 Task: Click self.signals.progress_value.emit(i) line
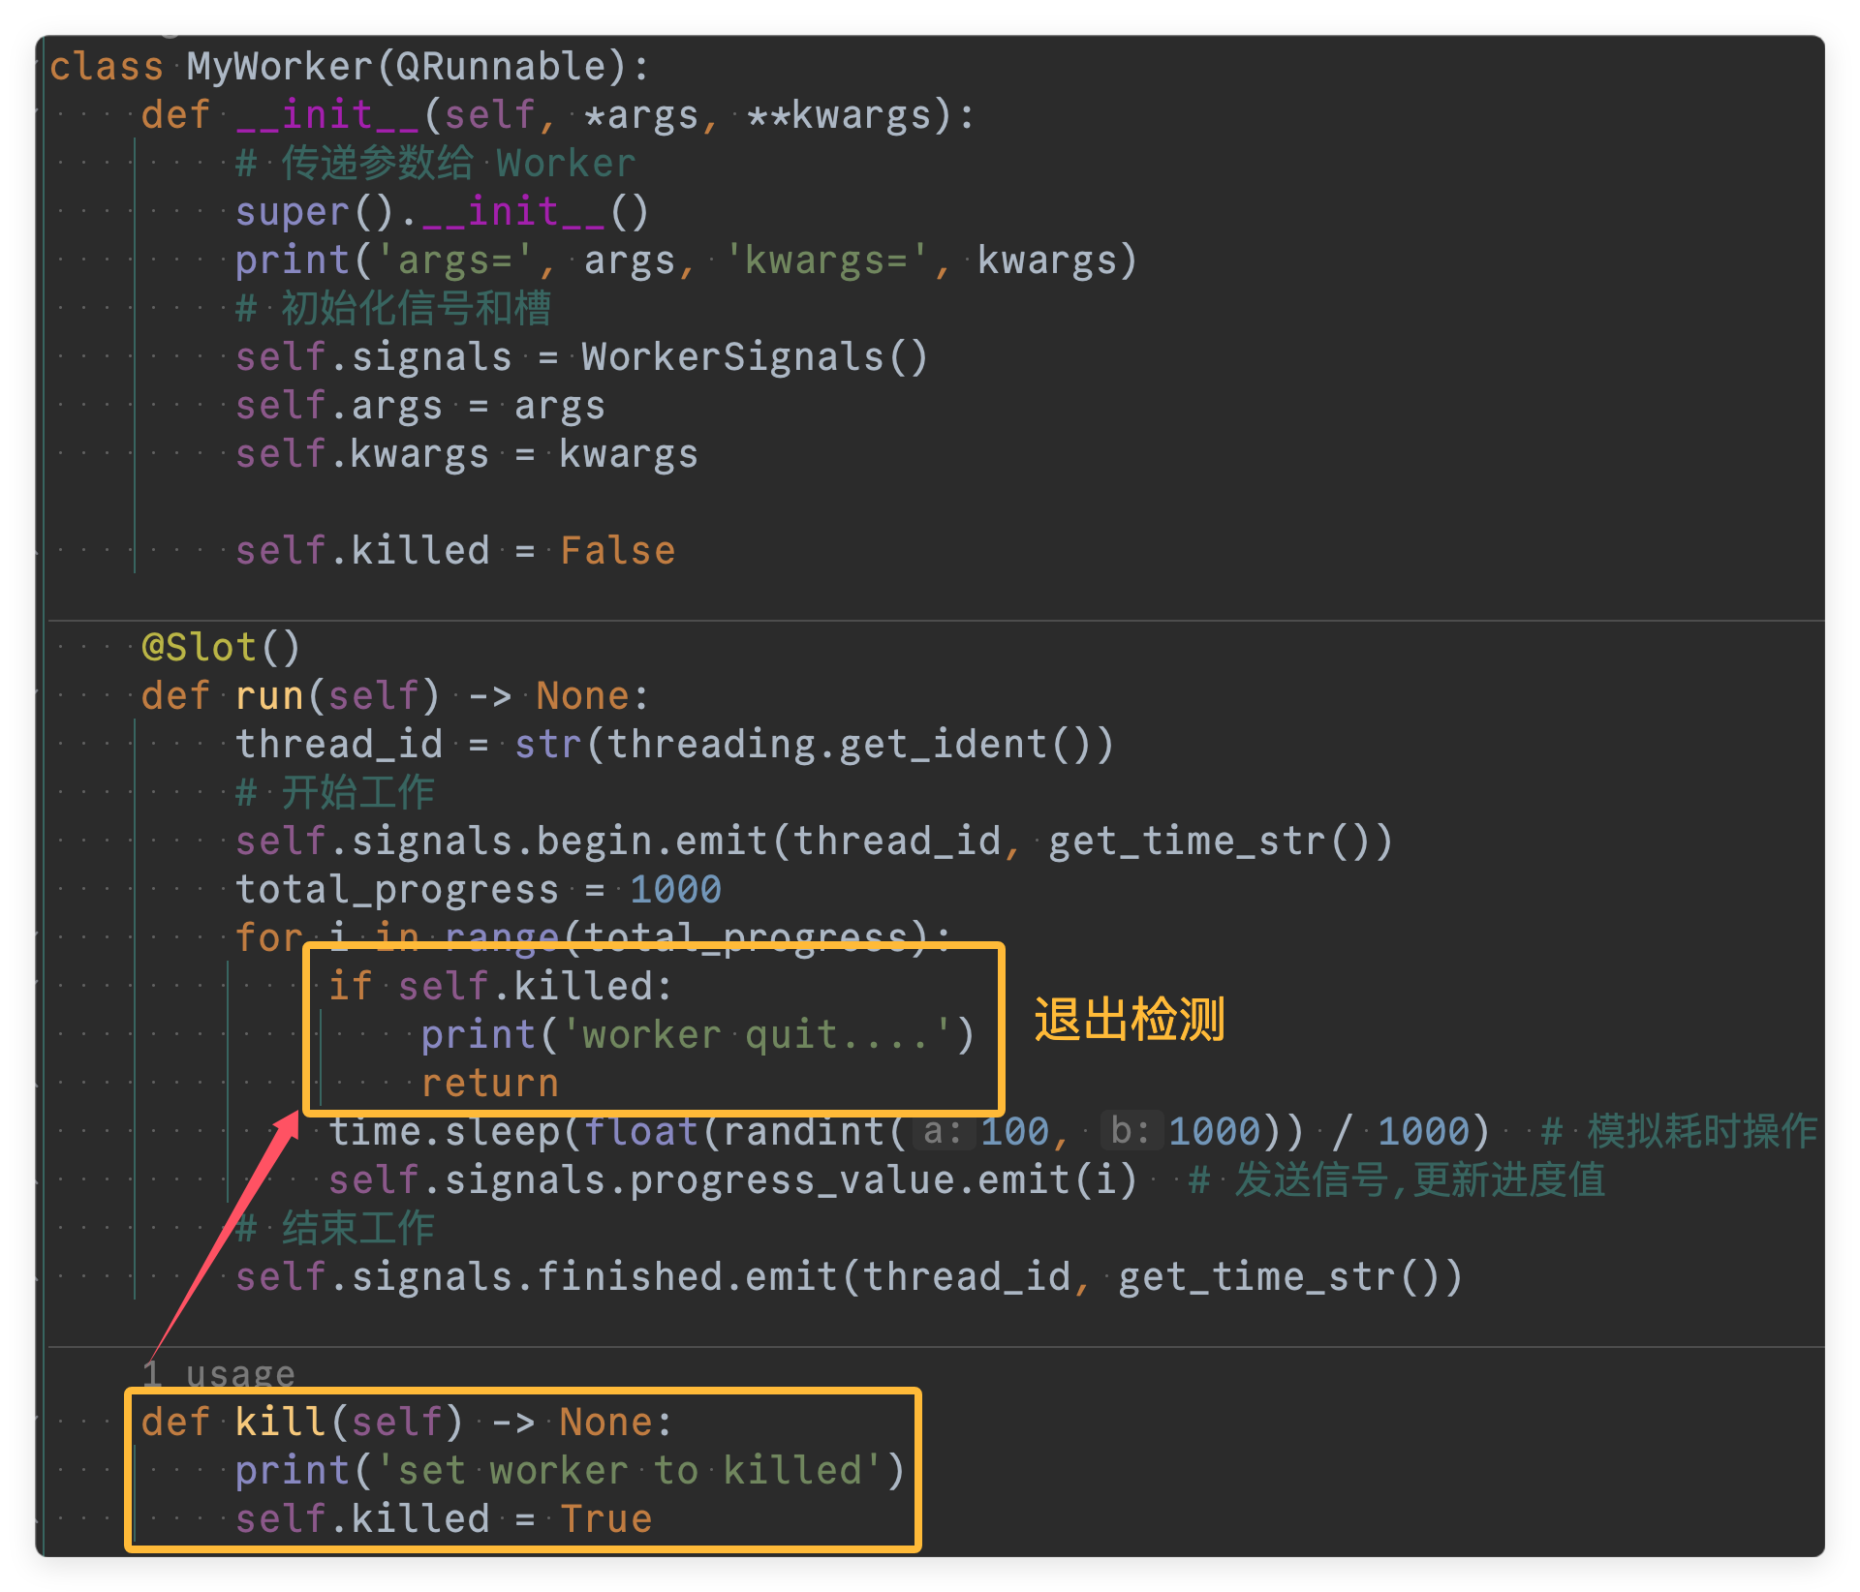pos(732,1180)
